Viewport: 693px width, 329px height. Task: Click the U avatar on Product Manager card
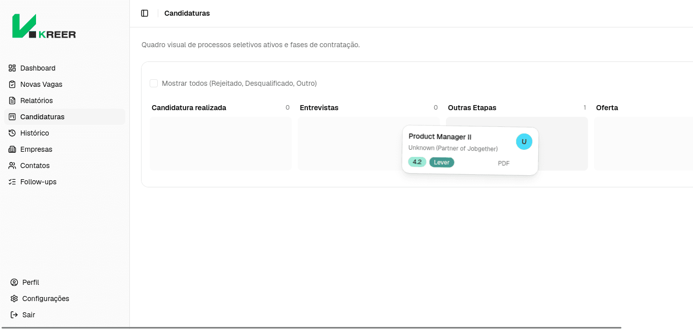tap(524, 142)
